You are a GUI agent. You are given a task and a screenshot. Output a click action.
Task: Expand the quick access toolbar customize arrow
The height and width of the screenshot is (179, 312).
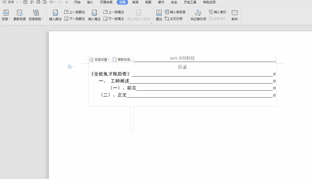click(66, 2)
